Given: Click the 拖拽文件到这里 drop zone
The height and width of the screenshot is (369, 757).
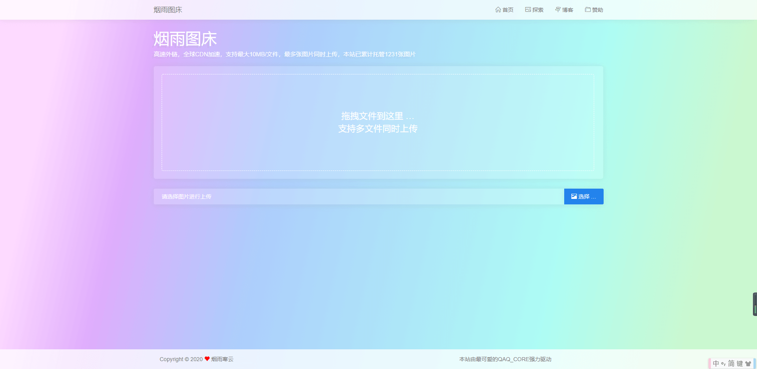Looking at the screenshot, I should (x=378, y=122).
